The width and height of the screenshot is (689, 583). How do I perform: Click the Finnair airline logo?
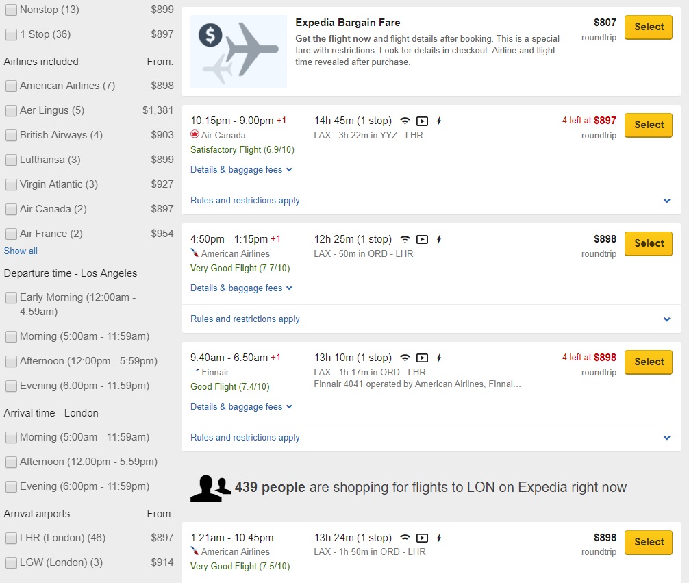[x=196, y=371]
